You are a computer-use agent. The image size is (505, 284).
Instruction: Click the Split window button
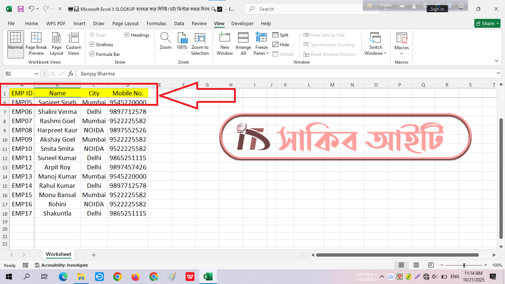pos(281,35)
